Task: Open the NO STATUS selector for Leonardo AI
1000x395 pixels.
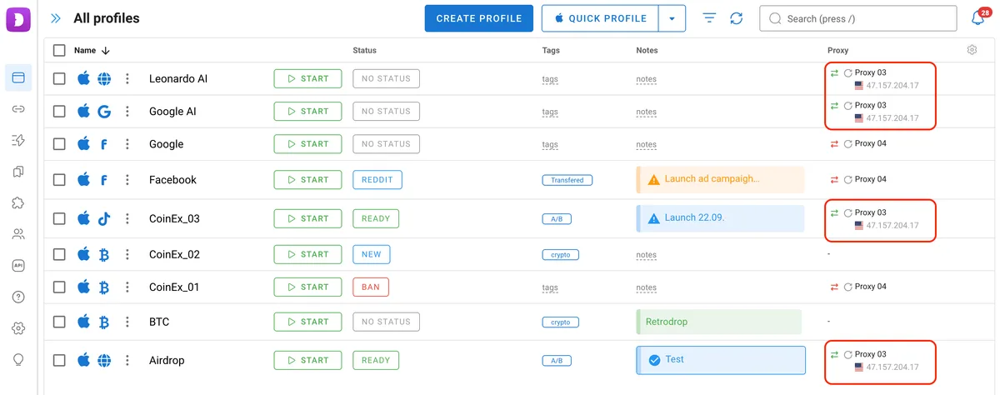Action: (x=386, y=78)
